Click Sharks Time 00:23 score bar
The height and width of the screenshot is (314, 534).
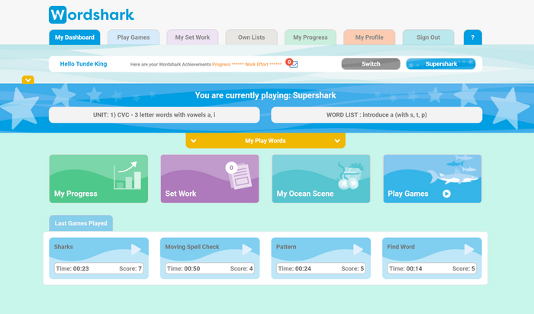point(98,268)
